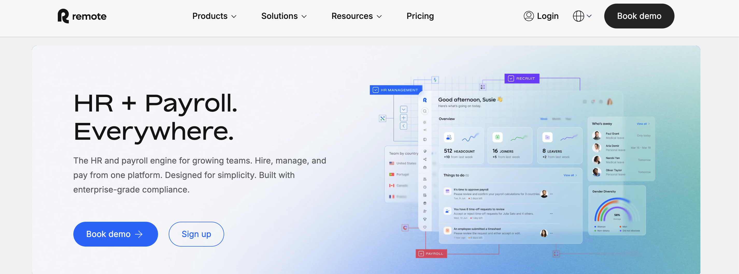This screenshot has height=274, width=739.
Task: Go to the Pricing page
Action: click(420, 16)
